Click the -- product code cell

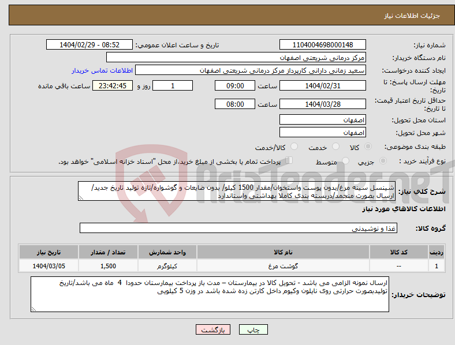[x=399, y=266]
